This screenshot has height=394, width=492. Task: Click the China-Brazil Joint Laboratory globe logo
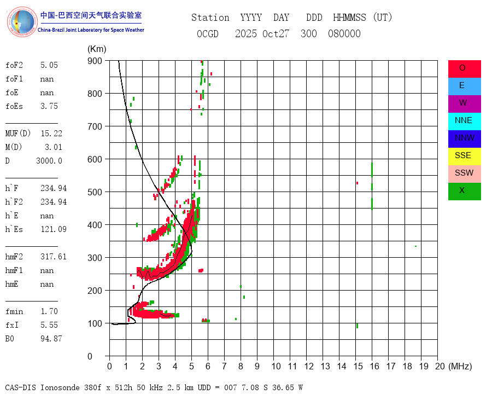coord(22,22)
